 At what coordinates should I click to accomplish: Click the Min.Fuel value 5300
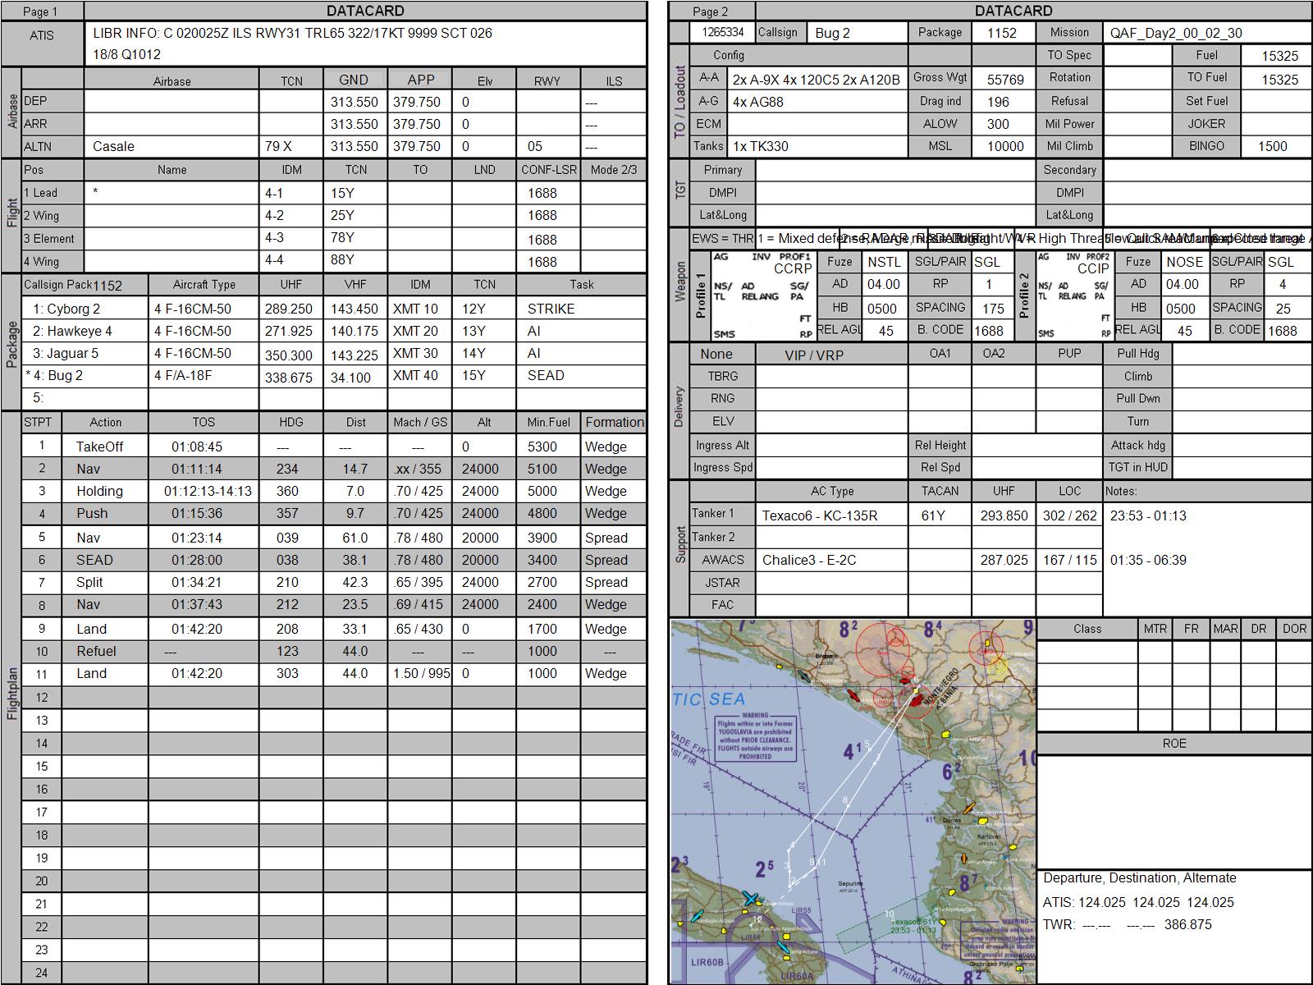point(542,447)
